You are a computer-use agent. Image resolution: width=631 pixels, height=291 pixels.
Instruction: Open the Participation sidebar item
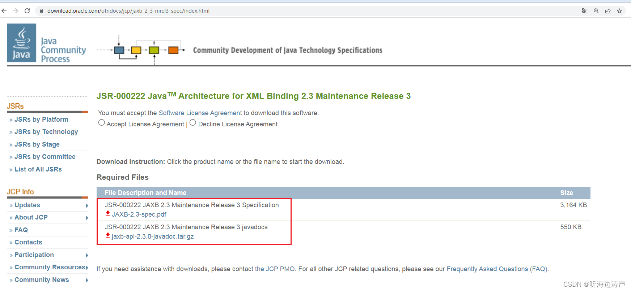(34, 255)
